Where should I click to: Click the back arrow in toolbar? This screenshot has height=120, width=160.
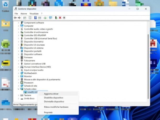tap(15, 18)
